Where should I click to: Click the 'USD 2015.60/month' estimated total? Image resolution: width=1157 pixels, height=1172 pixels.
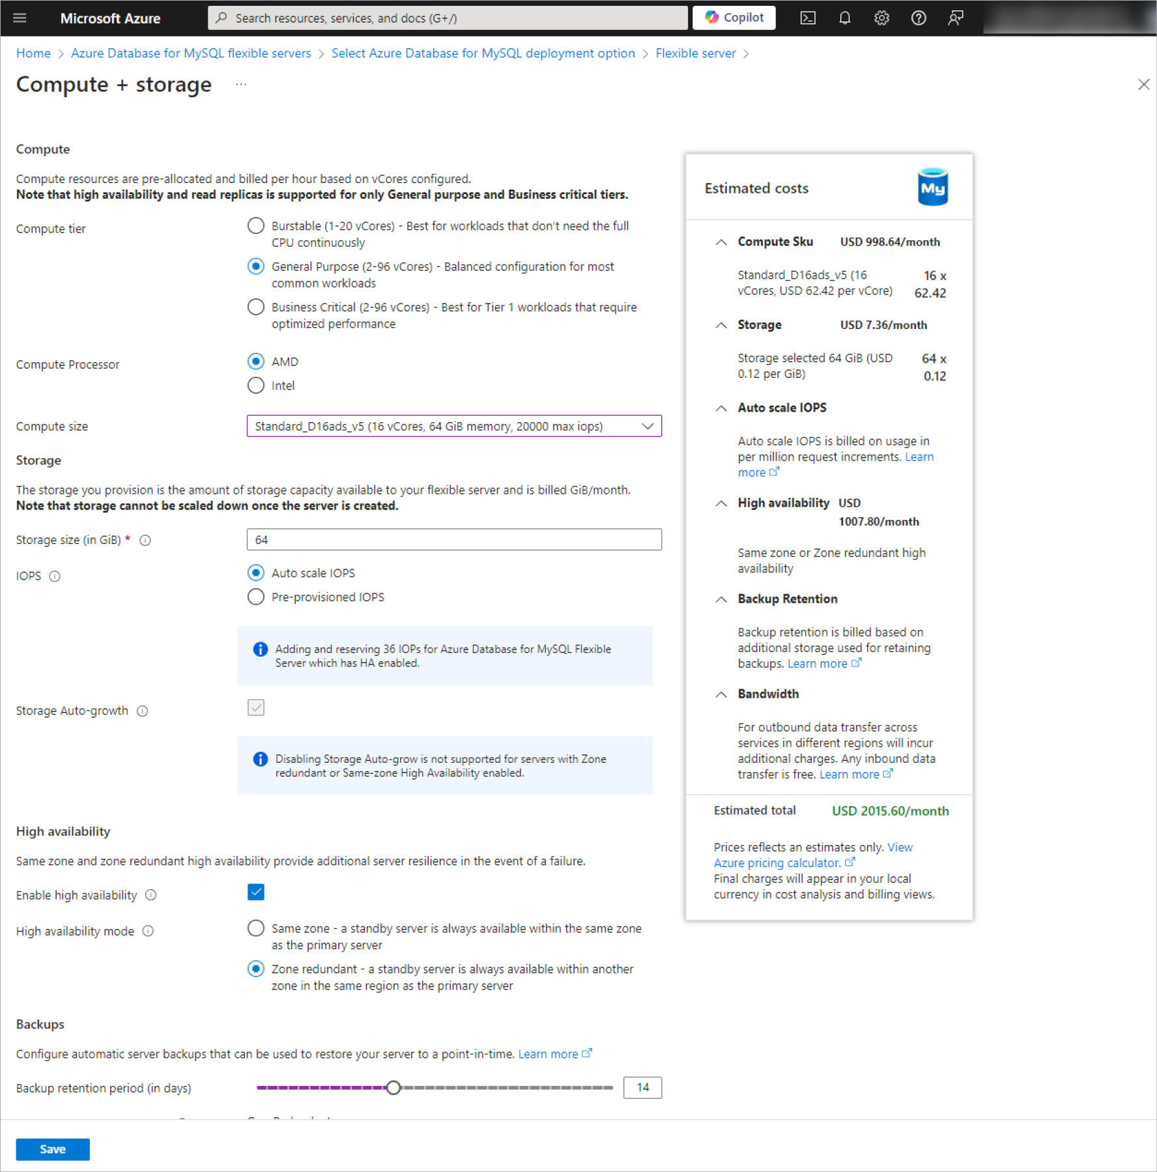click(890, 810)
